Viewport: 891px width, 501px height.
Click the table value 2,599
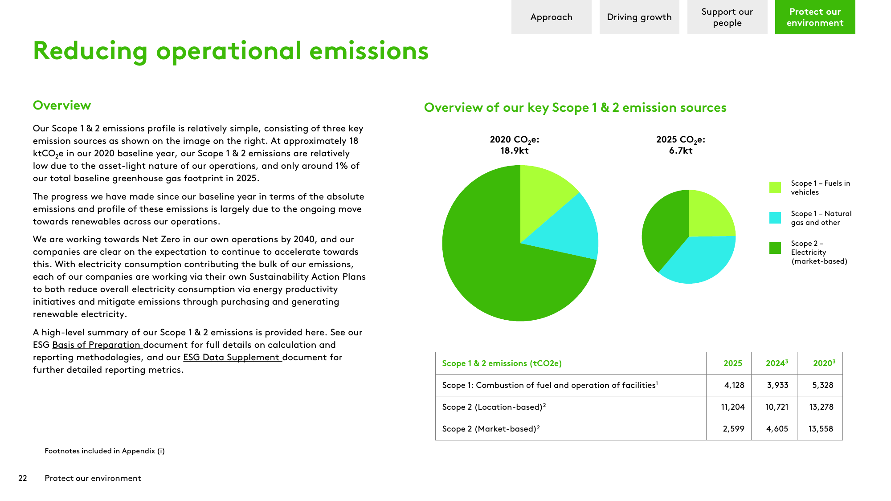pyautogui.click(x=734, y=429)
